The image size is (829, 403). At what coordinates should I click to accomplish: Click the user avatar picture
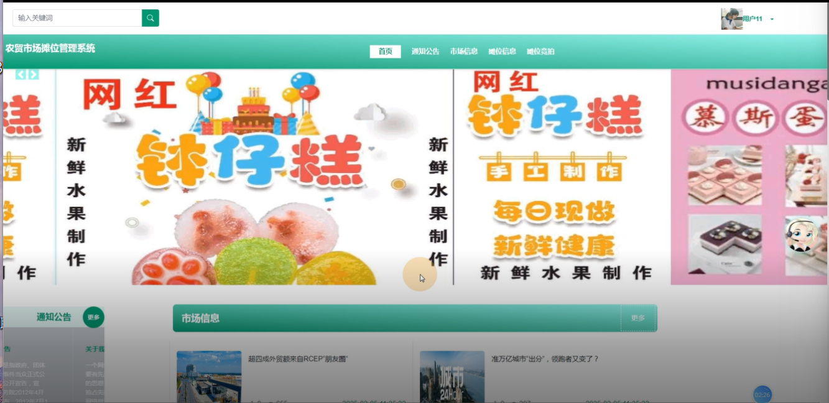point(731,19)
